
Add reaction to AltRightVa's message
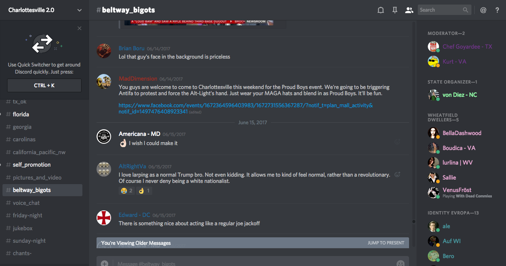(397, 175)
